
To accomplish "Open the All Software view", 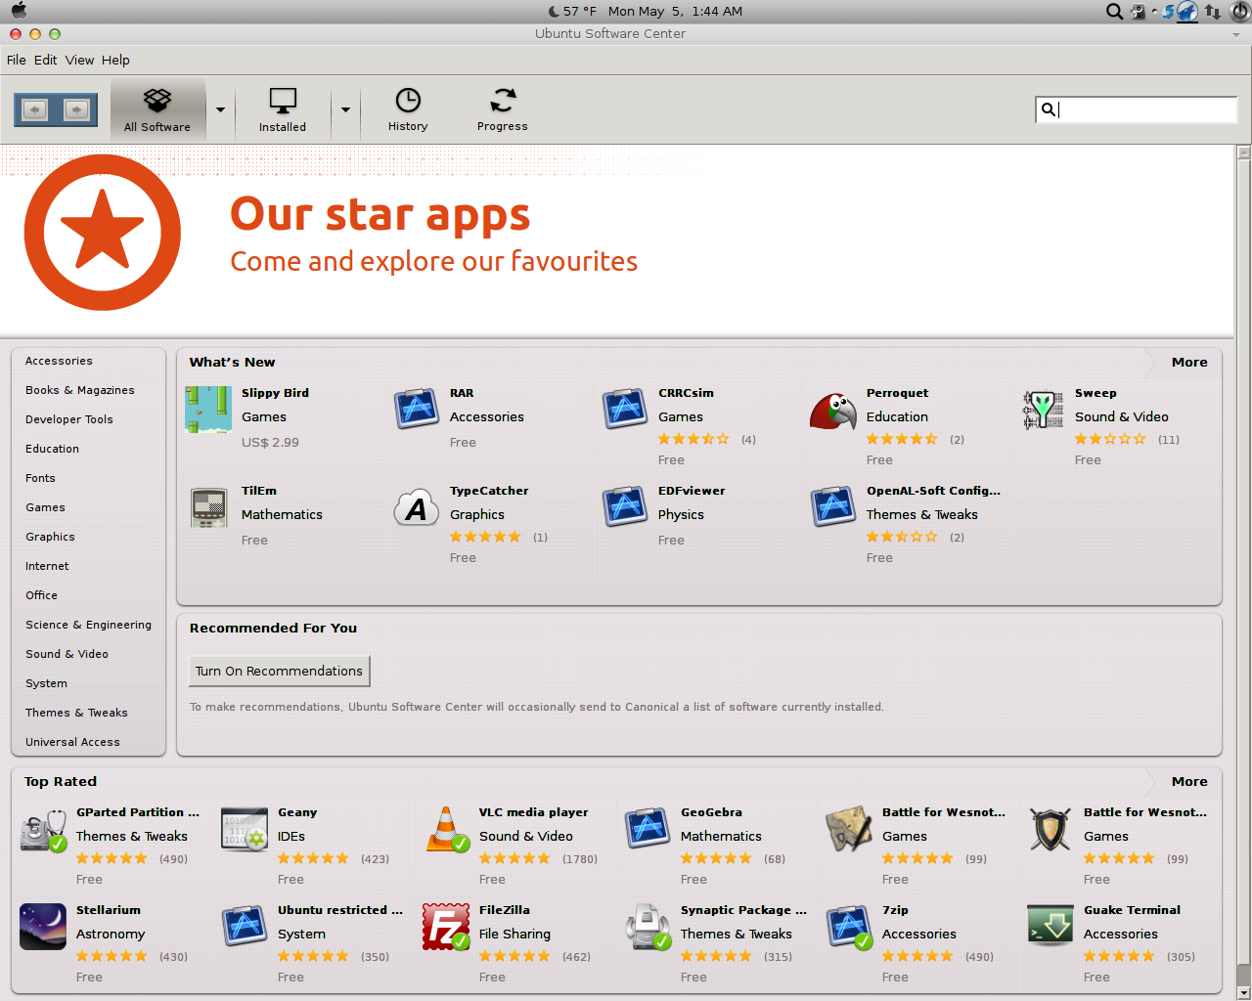I will pos(157,109).
